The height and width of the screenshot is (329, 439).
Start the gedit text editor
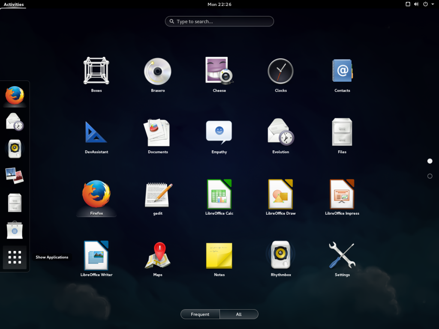(x=157, y=194)
